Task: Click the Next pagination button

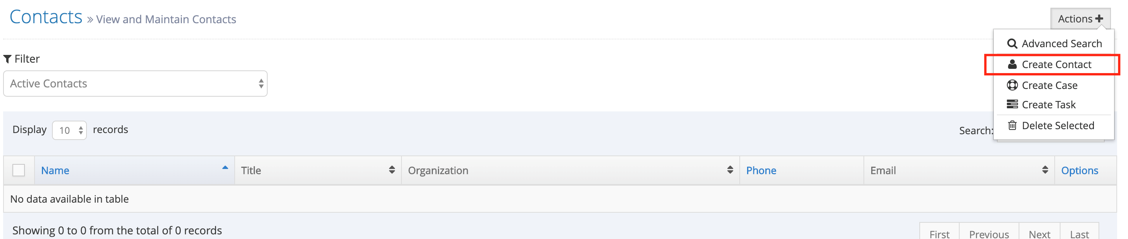Action: [1039, 234]
